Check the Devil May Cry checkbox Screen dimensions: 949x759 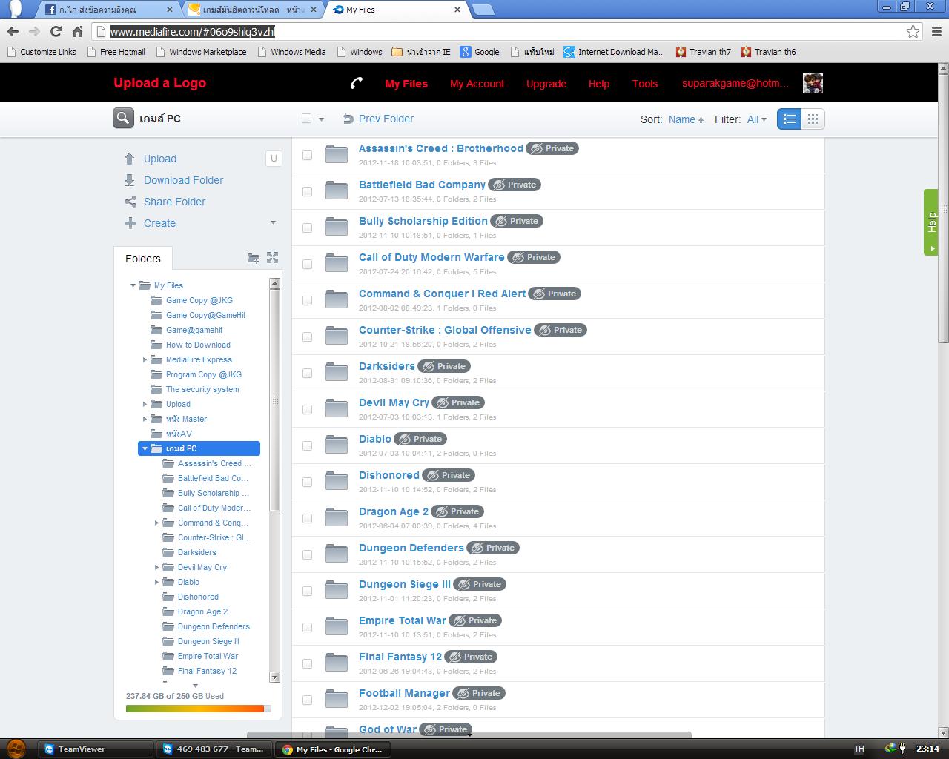pos(307,409)
